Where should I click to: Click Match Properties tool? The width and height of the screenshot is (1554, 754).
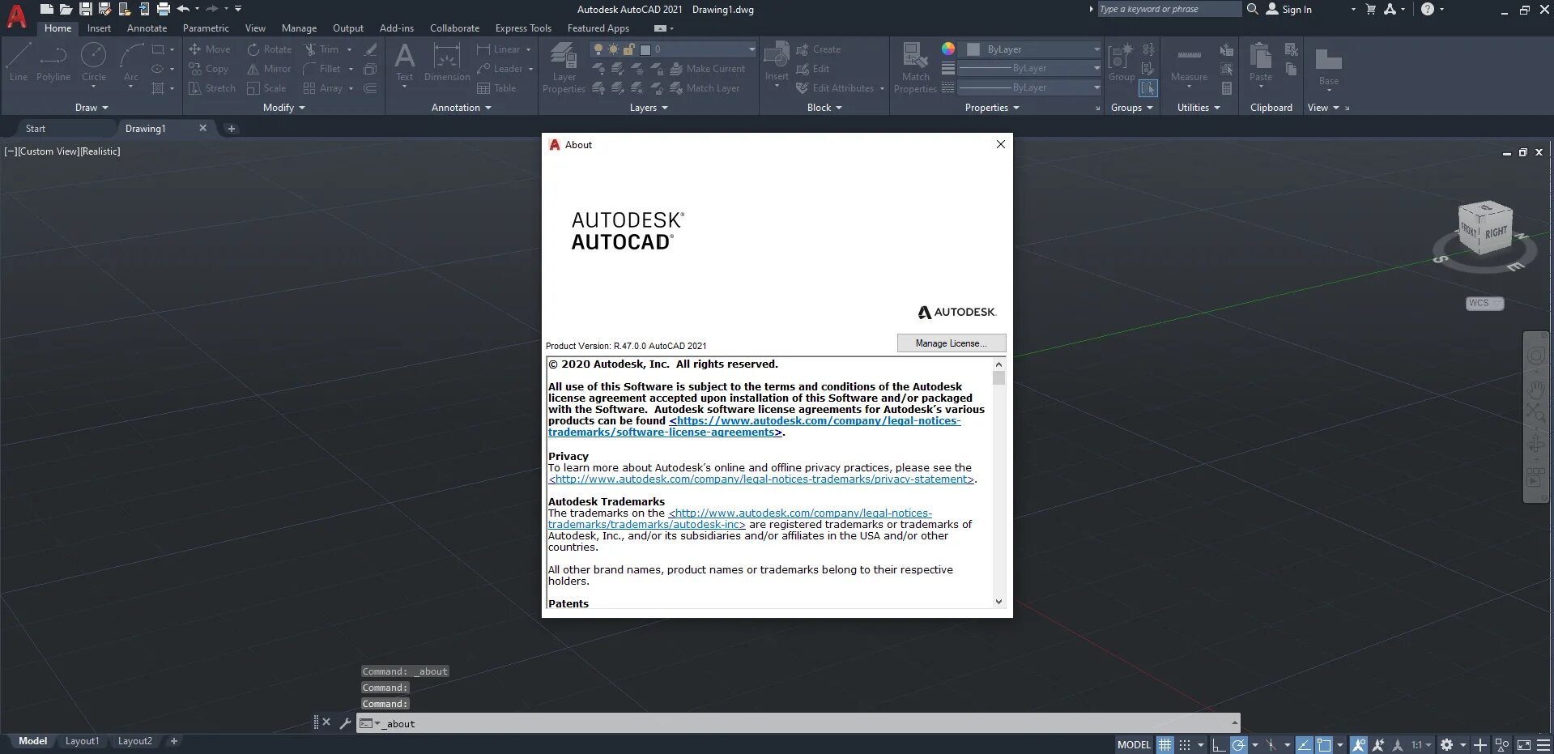915,68
